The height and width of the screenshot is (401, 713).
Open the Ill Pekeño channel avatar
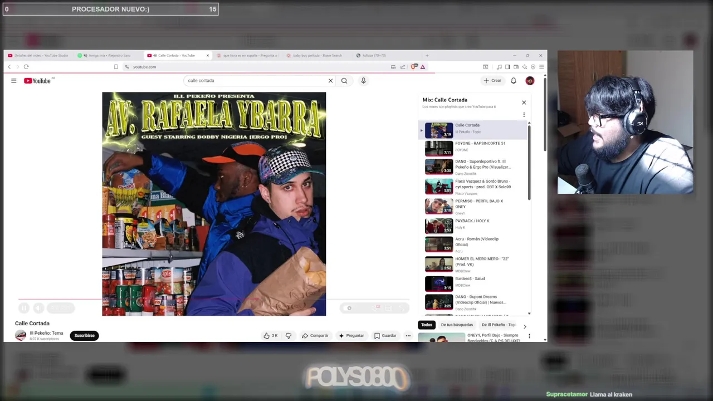(21, 335)
